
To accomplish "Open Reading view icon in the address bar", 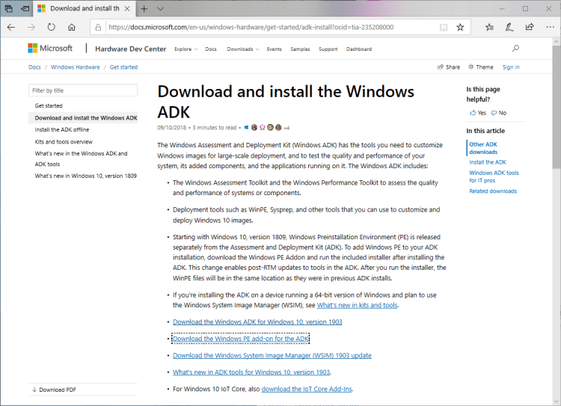I will click(444, 27).
